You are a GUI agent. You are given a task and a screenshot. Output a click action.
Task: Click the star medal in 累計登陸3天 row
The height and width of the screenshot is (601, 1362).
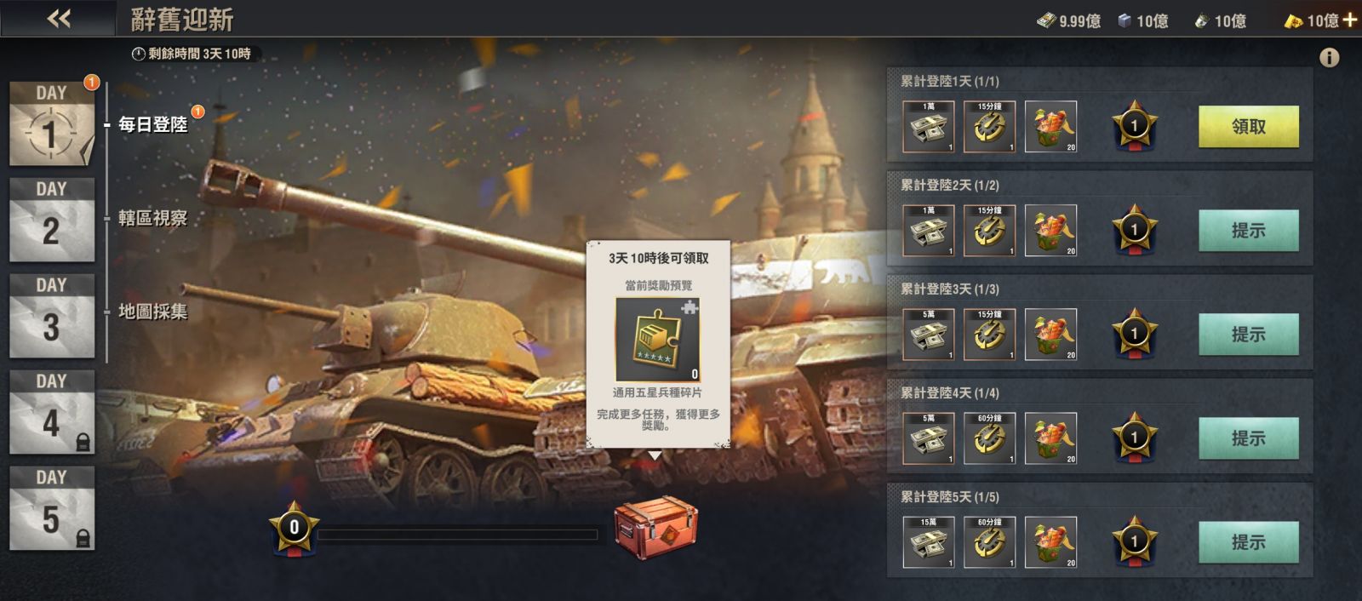[1134, 335]
